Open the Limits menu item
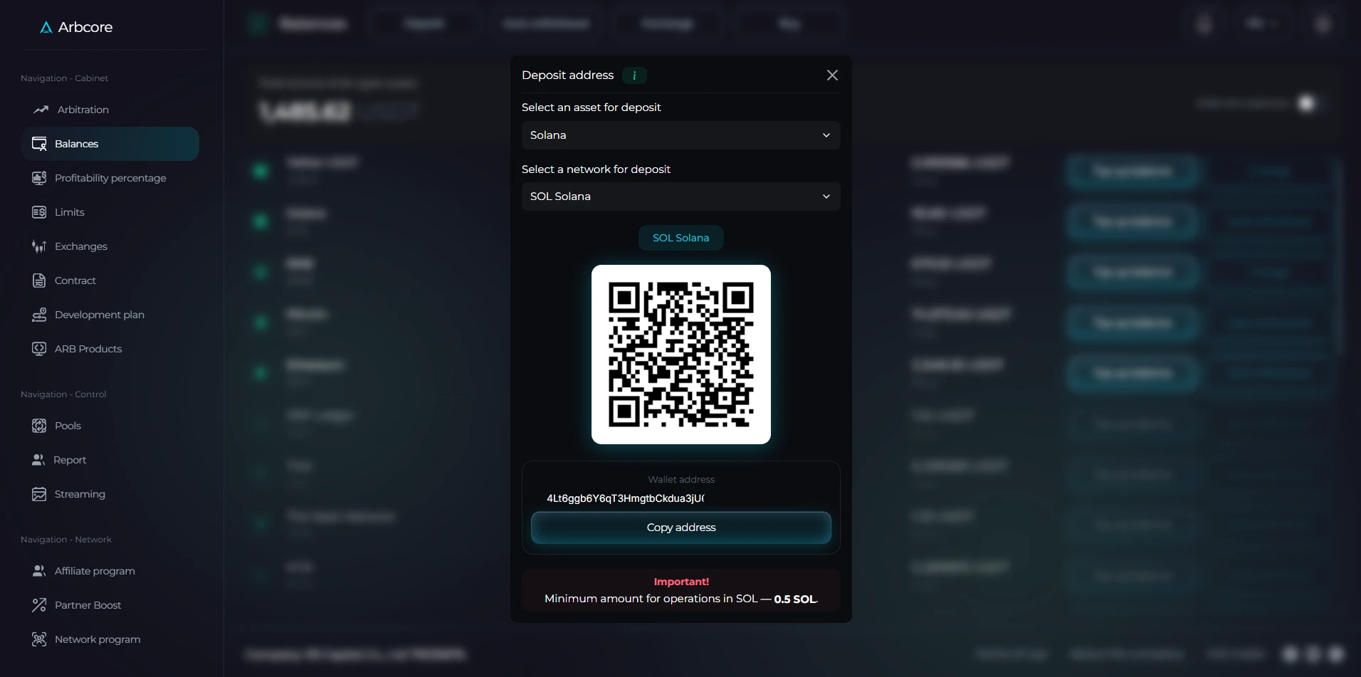The height and width of the screenshot is (677, 1361). 70,212
